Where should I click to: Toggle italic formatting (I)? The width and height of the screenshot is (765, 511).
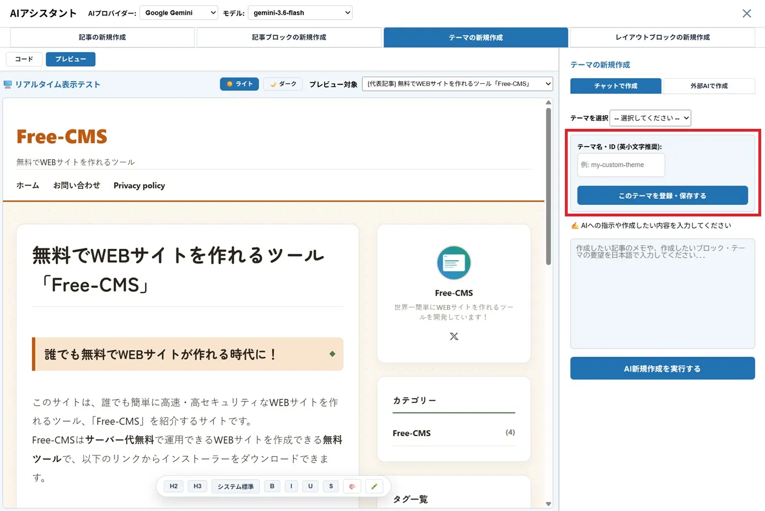292,486
